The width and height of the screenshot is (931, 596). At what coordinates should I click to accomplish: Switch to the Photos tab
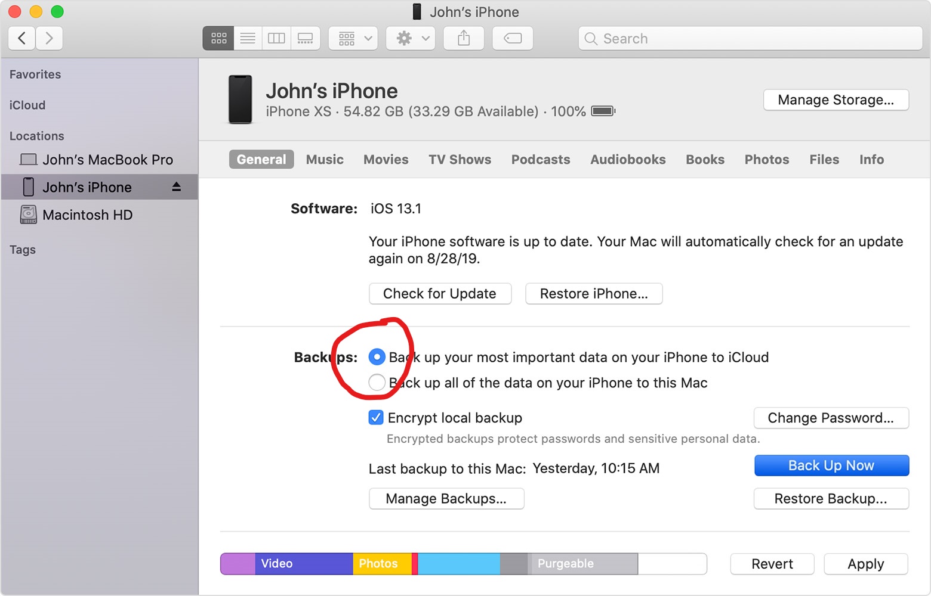tap(767, 159)
